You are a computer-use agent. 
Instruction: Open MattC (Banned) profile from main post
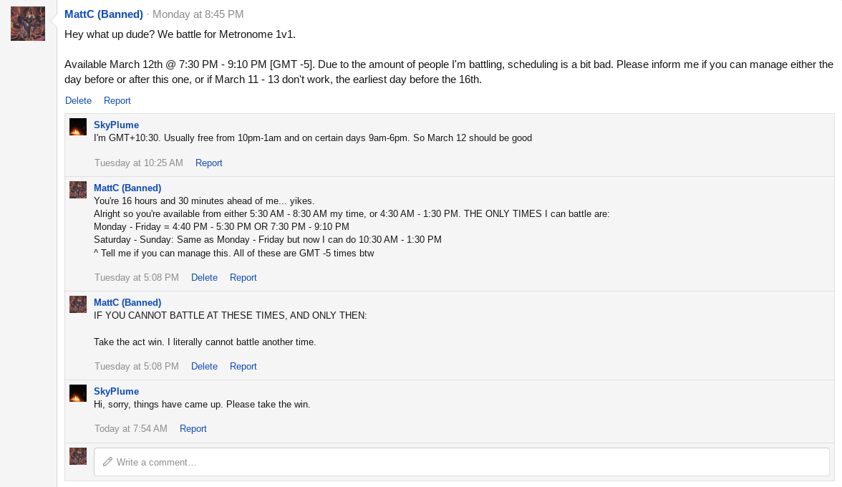click(x=104, y=14)
